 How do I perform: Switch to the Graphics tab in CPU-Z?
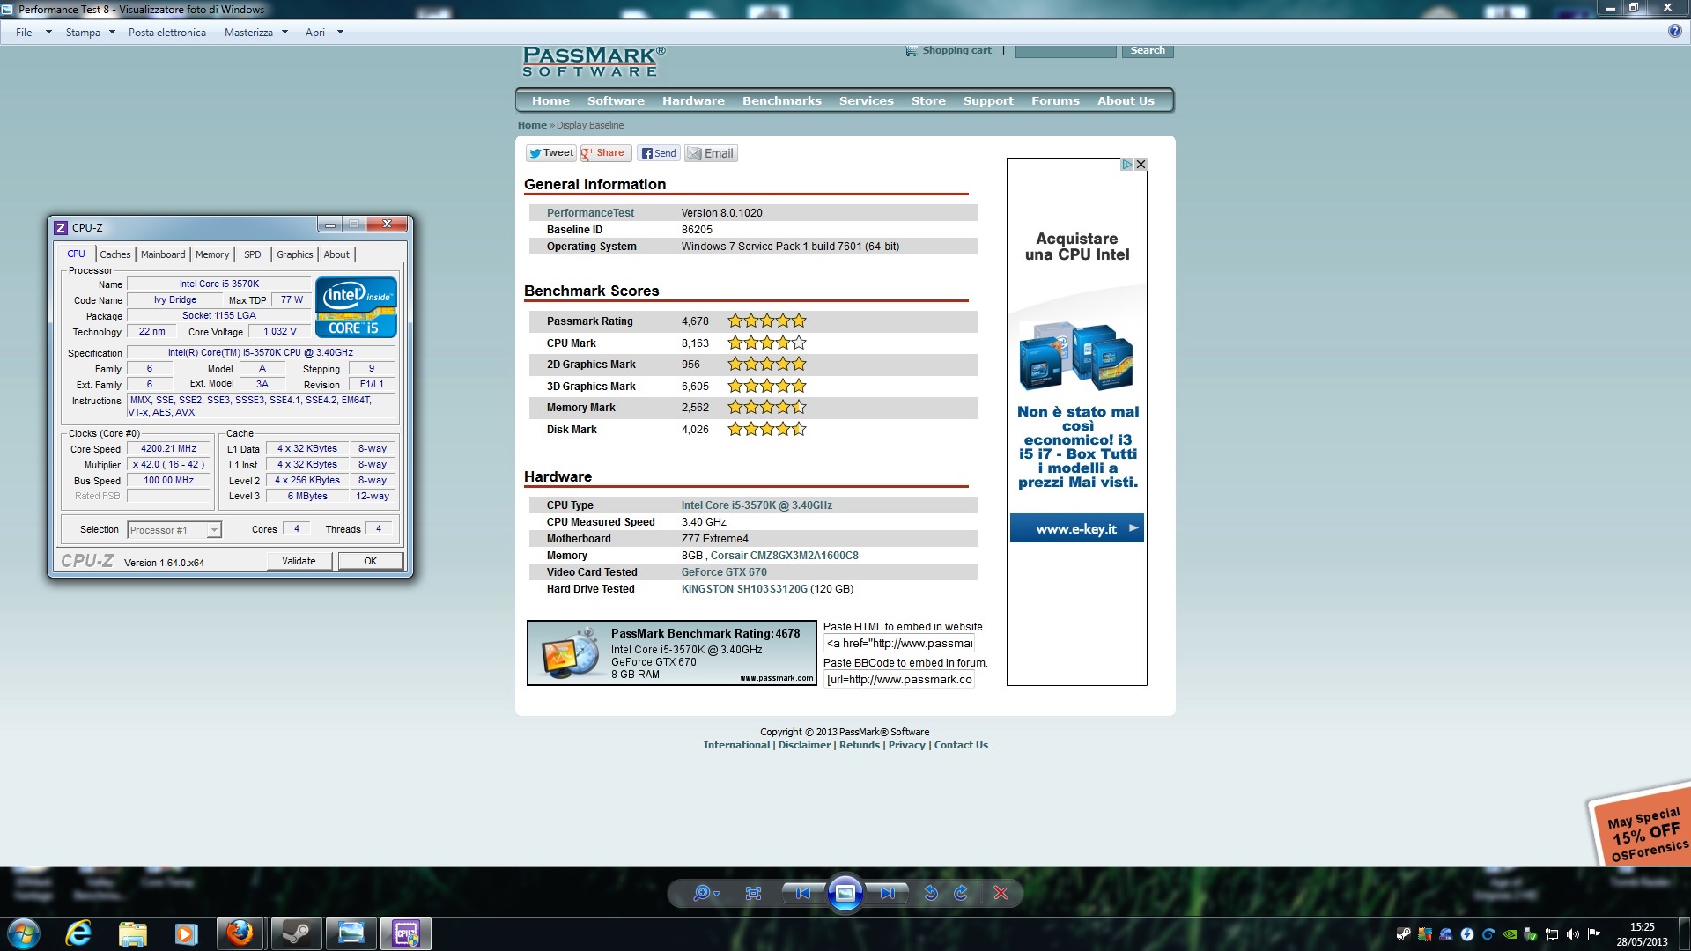[294, 254]
